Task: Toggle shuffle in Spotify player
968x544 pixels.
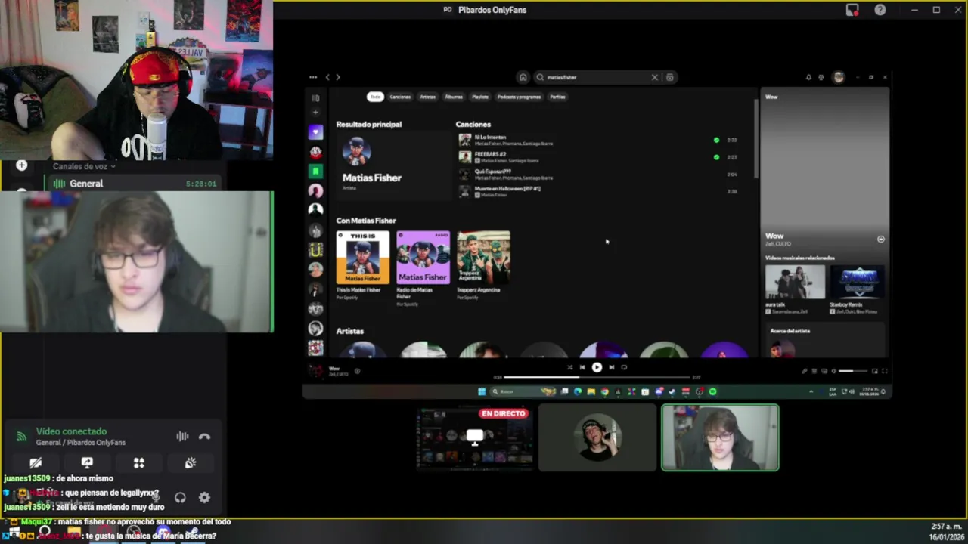Action: (x=569, y=367)
